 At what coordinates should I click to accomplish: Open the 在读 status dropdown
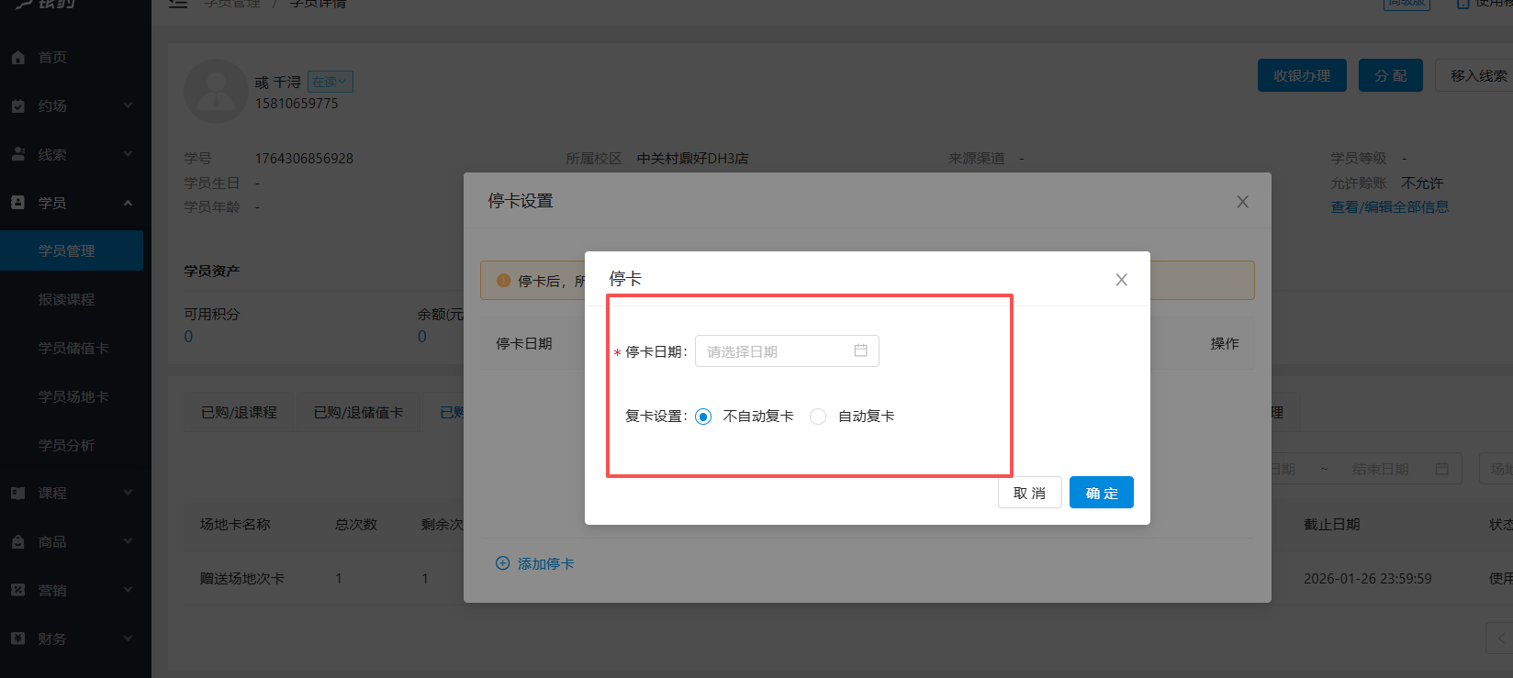click(331, 82)
